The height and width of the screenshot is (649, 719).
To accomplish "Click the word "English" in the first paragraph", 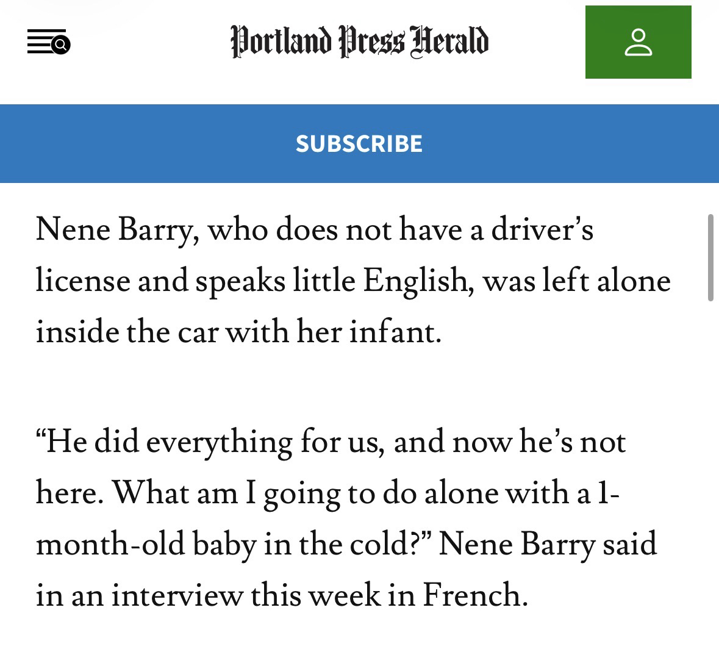I will pyautogui.click(x=416, y=281).
